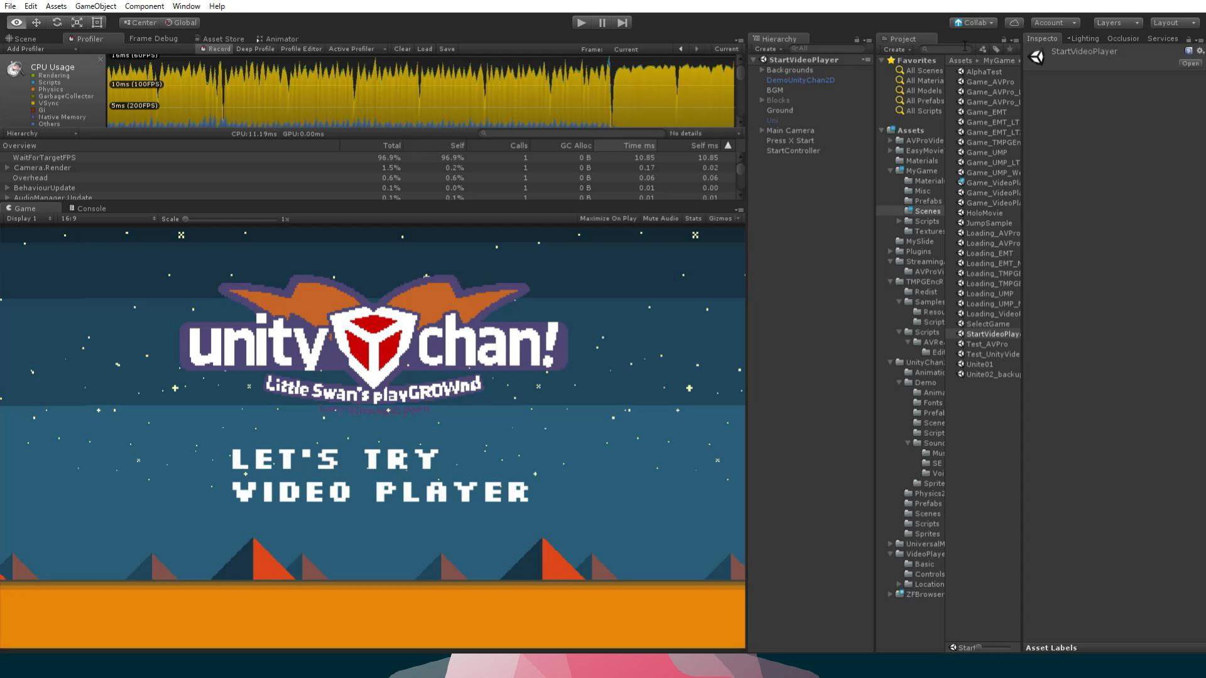
Task: Expand Camera.Render row in profiler
Action: point(7,168)
